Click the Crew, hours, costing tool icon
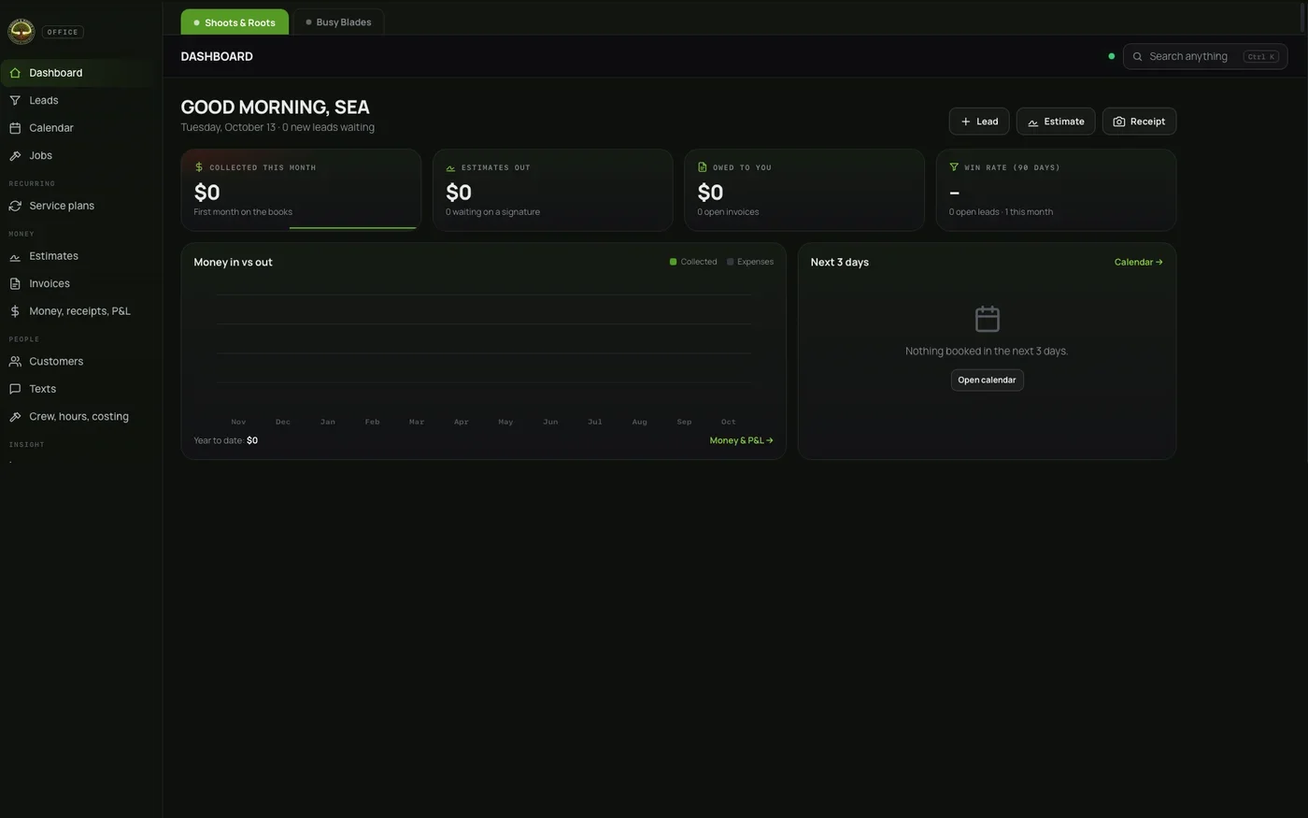The width and height of the screenshot is (1308, 818). pyautogui.click(x=15, y=417)
